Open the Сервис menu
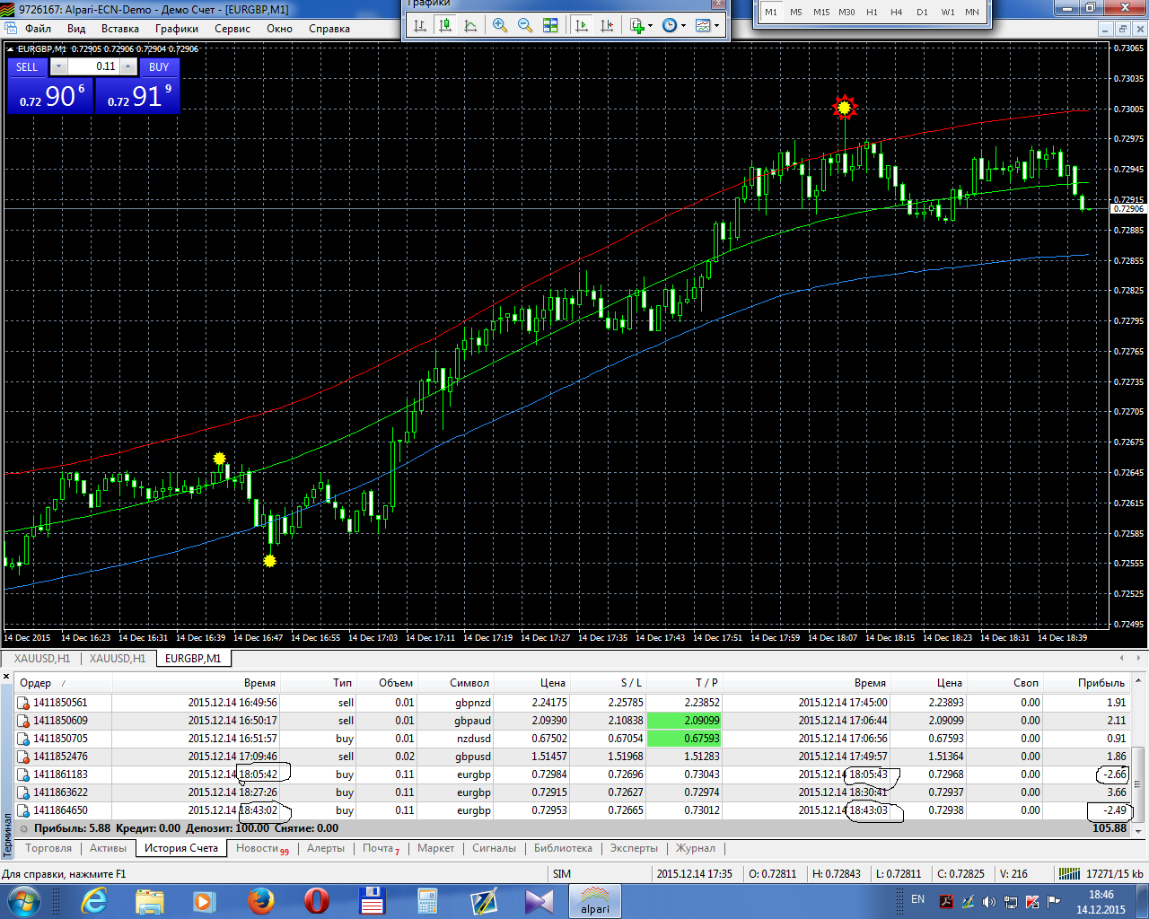Screen dimensions: 1149x919 (232, 29)
